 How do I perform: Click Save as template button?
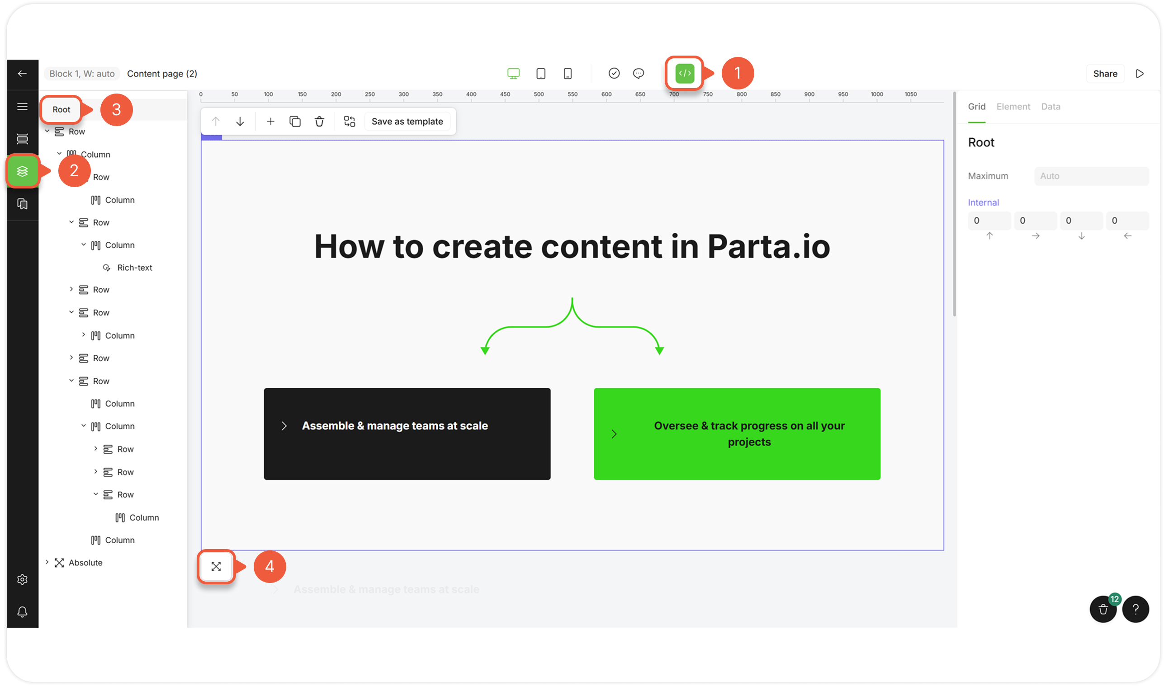(407, 122)
